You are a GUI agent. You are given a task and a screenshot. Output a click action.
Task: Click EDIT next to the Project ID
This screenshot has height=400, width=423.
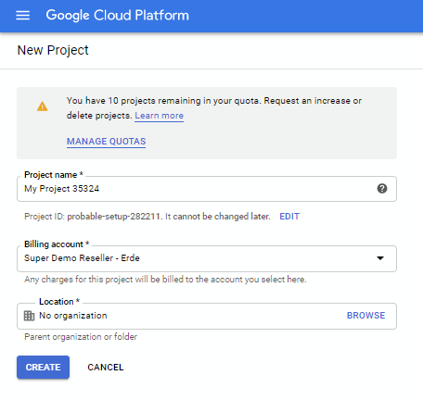pos(289,217)
